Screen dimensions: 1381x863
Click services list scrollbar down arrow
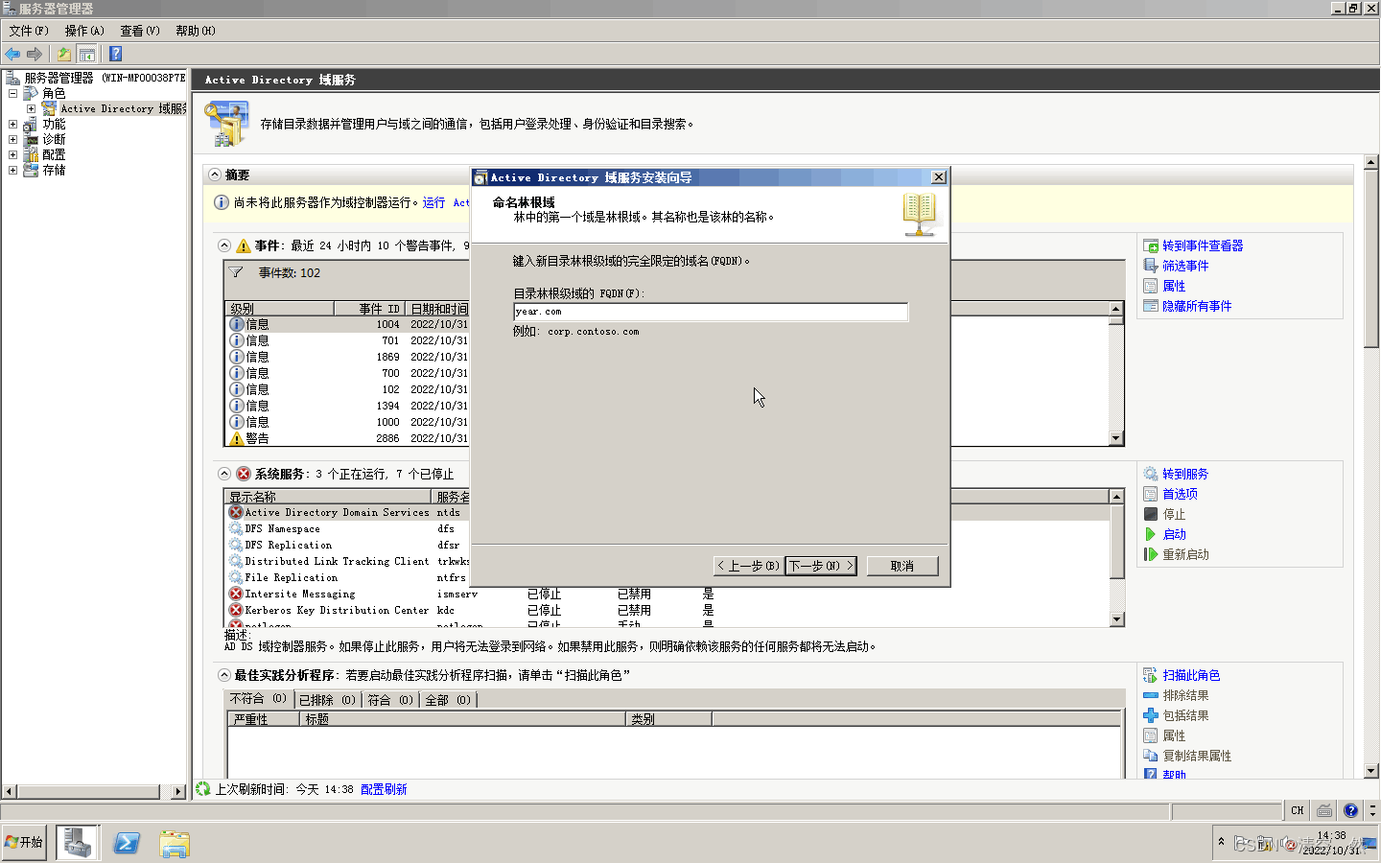(1116, 619)
